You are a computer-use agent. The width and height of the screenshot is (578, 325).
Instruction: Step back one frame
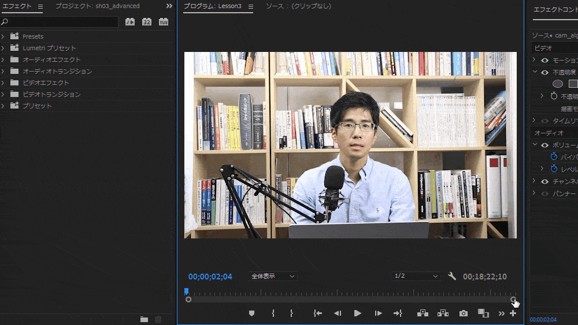tap(338, 313)
